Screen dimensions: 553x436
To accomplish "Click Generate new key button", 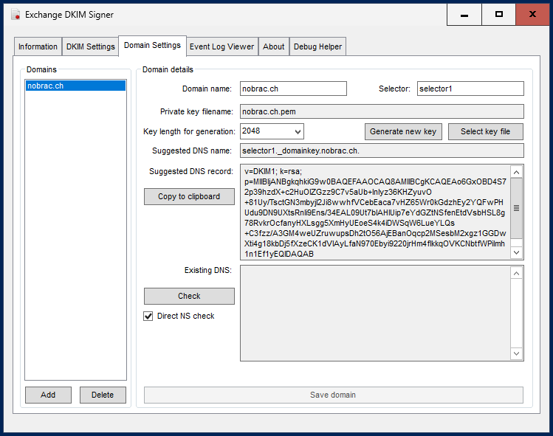I will (403, 131).
